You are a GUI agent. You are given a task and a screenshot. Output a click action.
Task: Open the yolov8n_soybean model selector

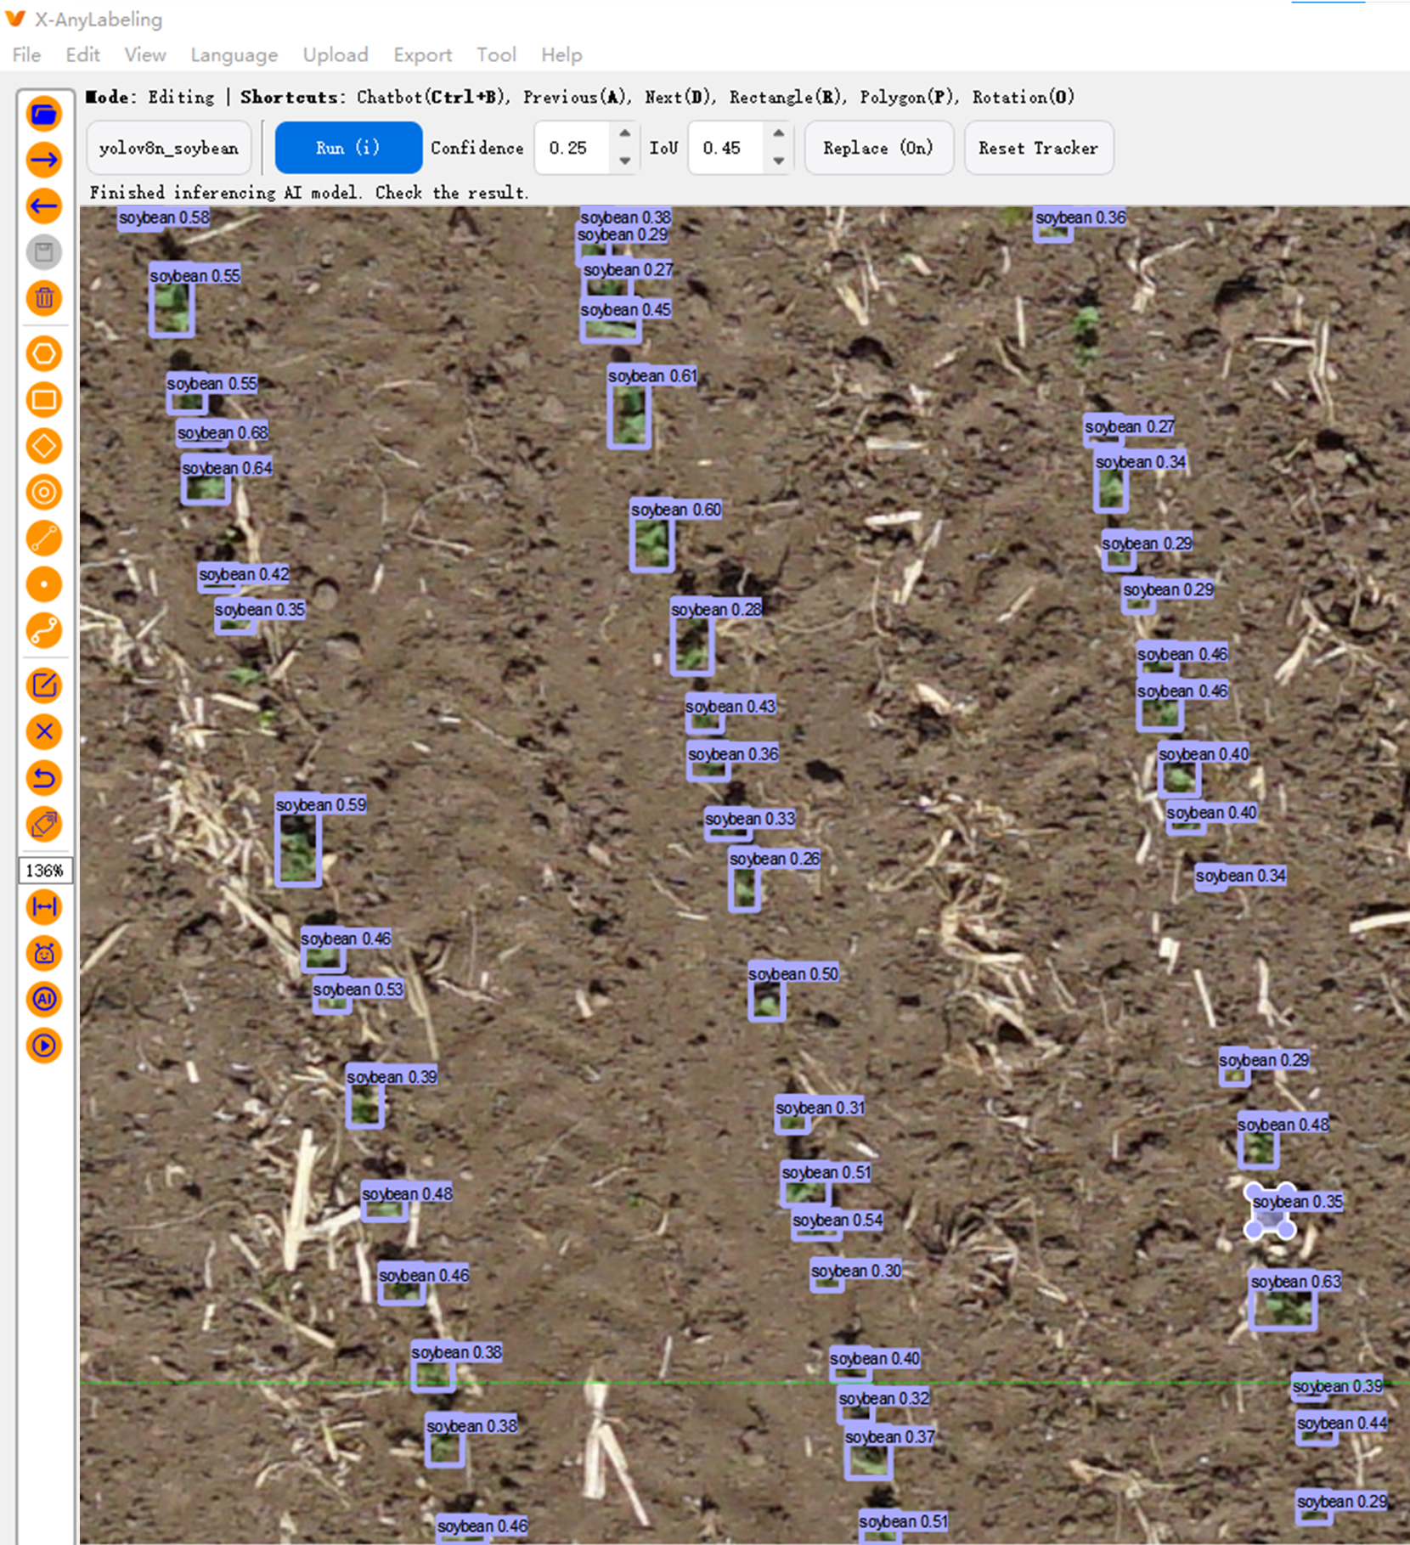(x=169, y=148)
